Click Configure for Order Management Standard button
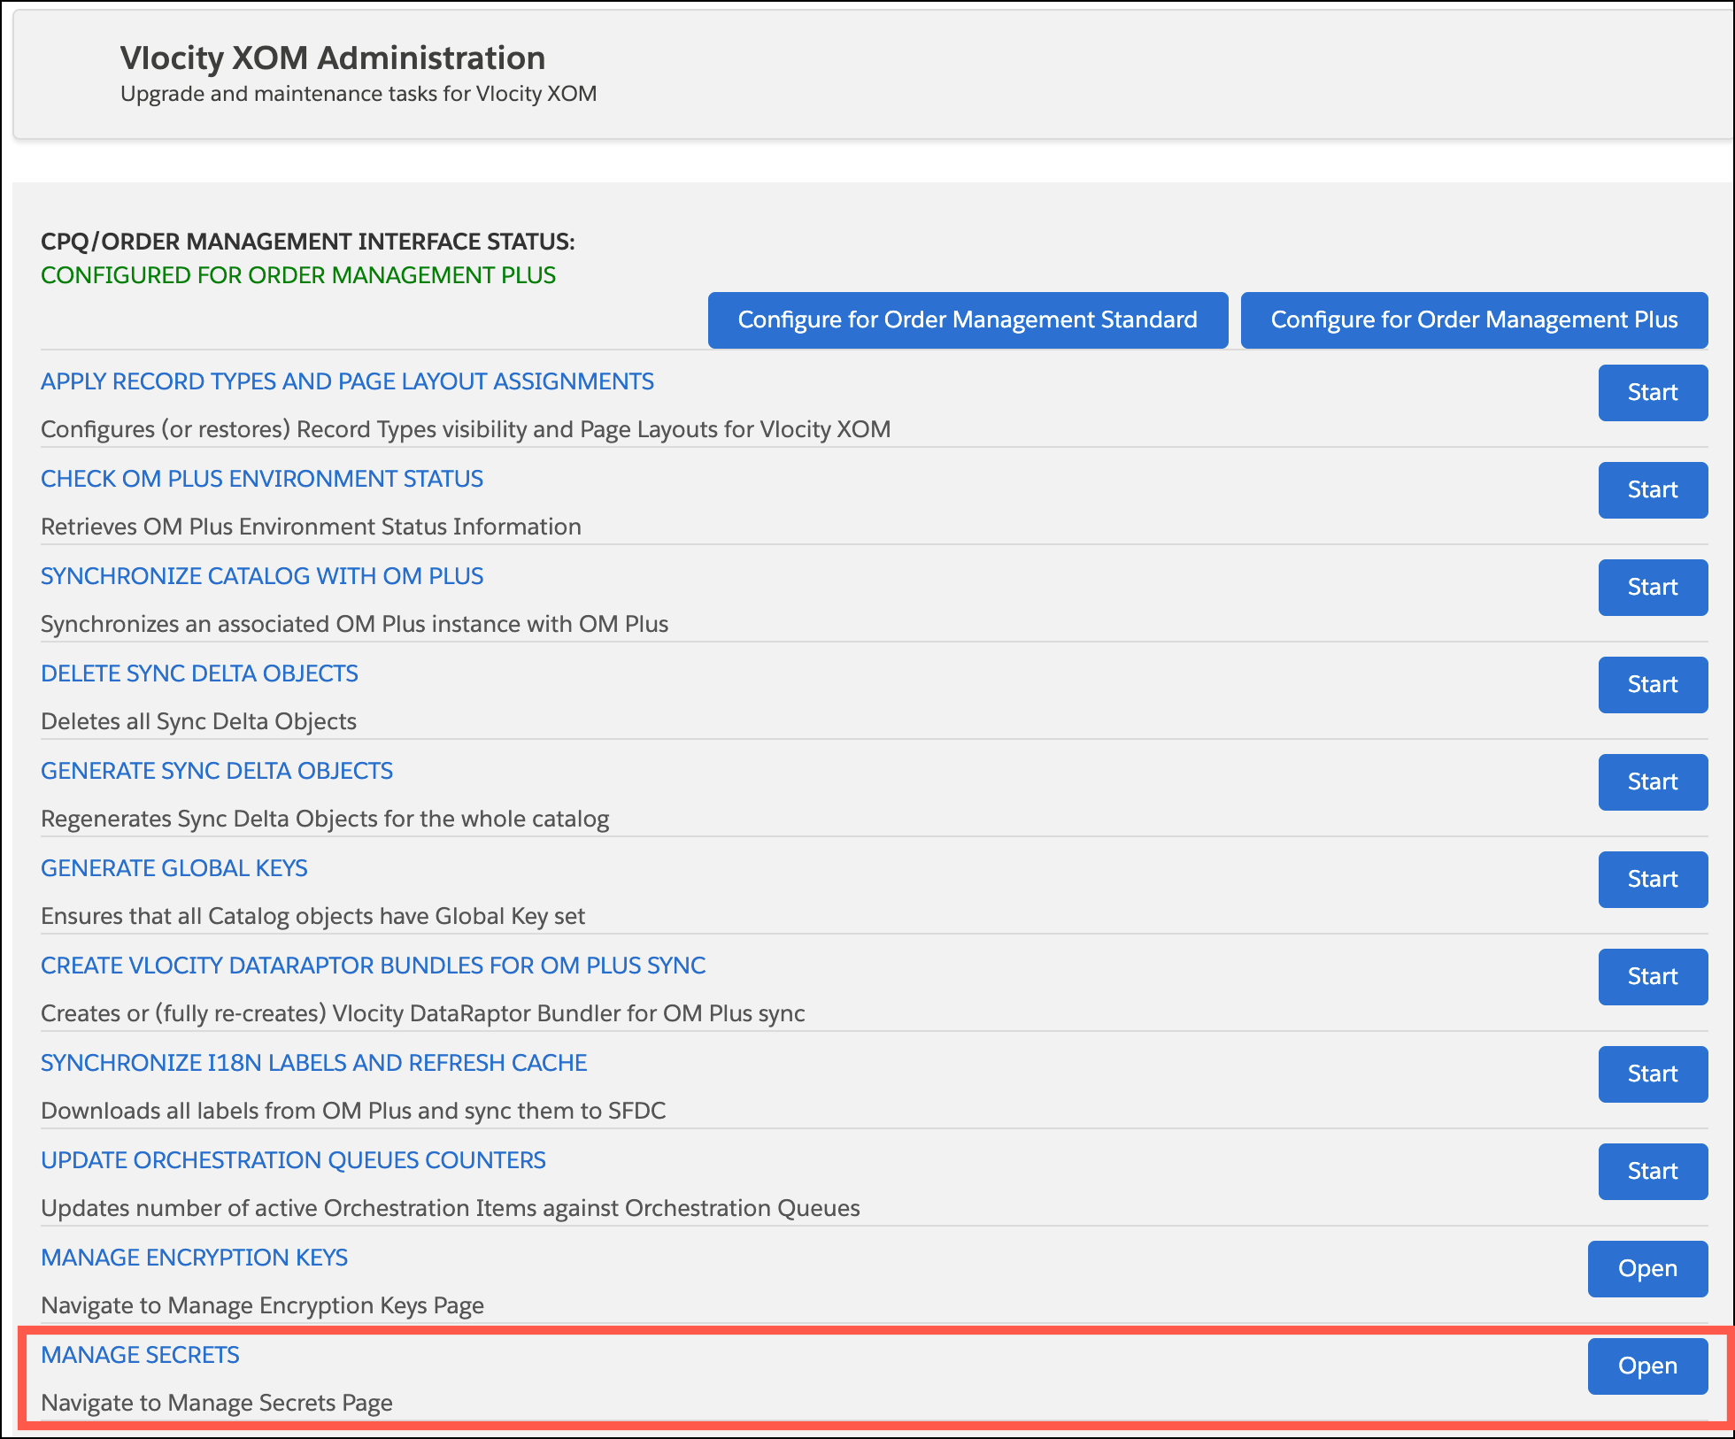 pos(968,320)
